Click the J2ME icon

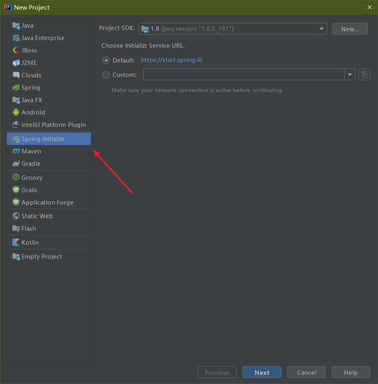(16, 63)
